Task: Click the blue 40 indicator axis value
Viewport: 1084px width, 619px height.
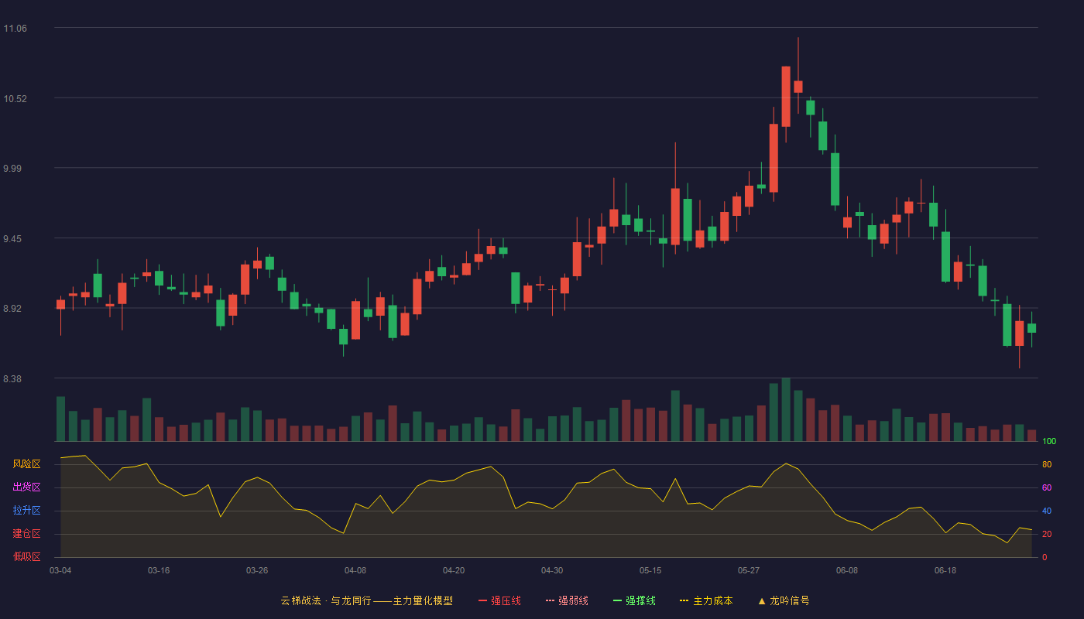Action: [x=1047, y=511]
